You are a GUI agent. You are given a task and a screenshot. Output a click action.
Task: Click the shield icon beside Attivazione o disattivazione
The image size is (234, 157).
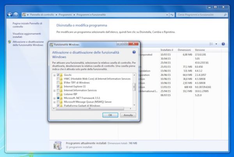point(9,42)
